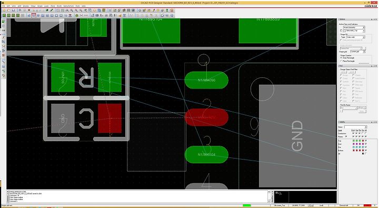This screenshot has width=379, height=208.
Task: Click the yellow sun-like icon in top toolbar
Action: (158, 10)
